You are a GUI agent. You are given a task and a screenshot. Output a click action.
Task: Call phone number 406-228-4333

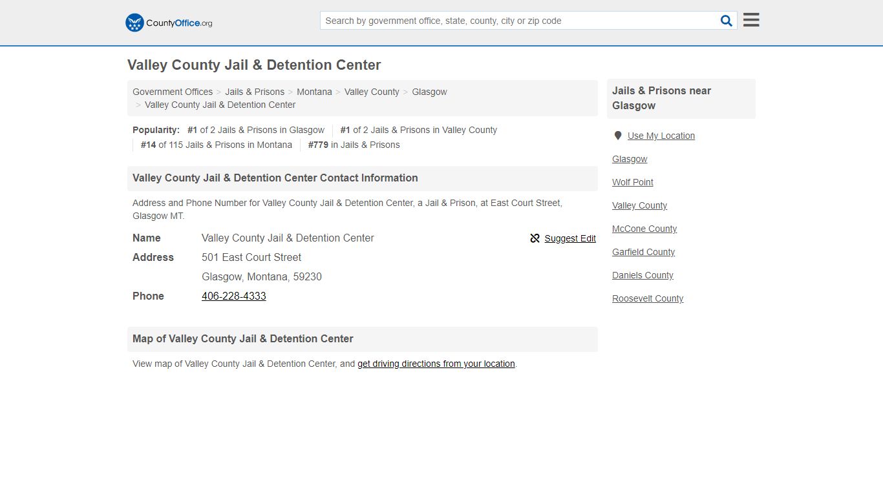click(234, 296)
